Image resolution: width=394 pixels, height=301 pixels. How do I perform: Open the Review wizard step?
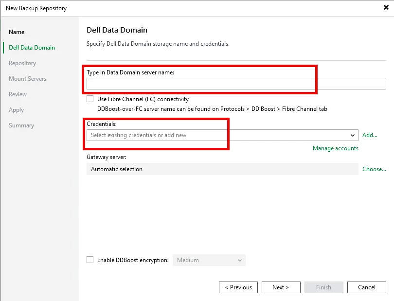click(x=18, y=94)
